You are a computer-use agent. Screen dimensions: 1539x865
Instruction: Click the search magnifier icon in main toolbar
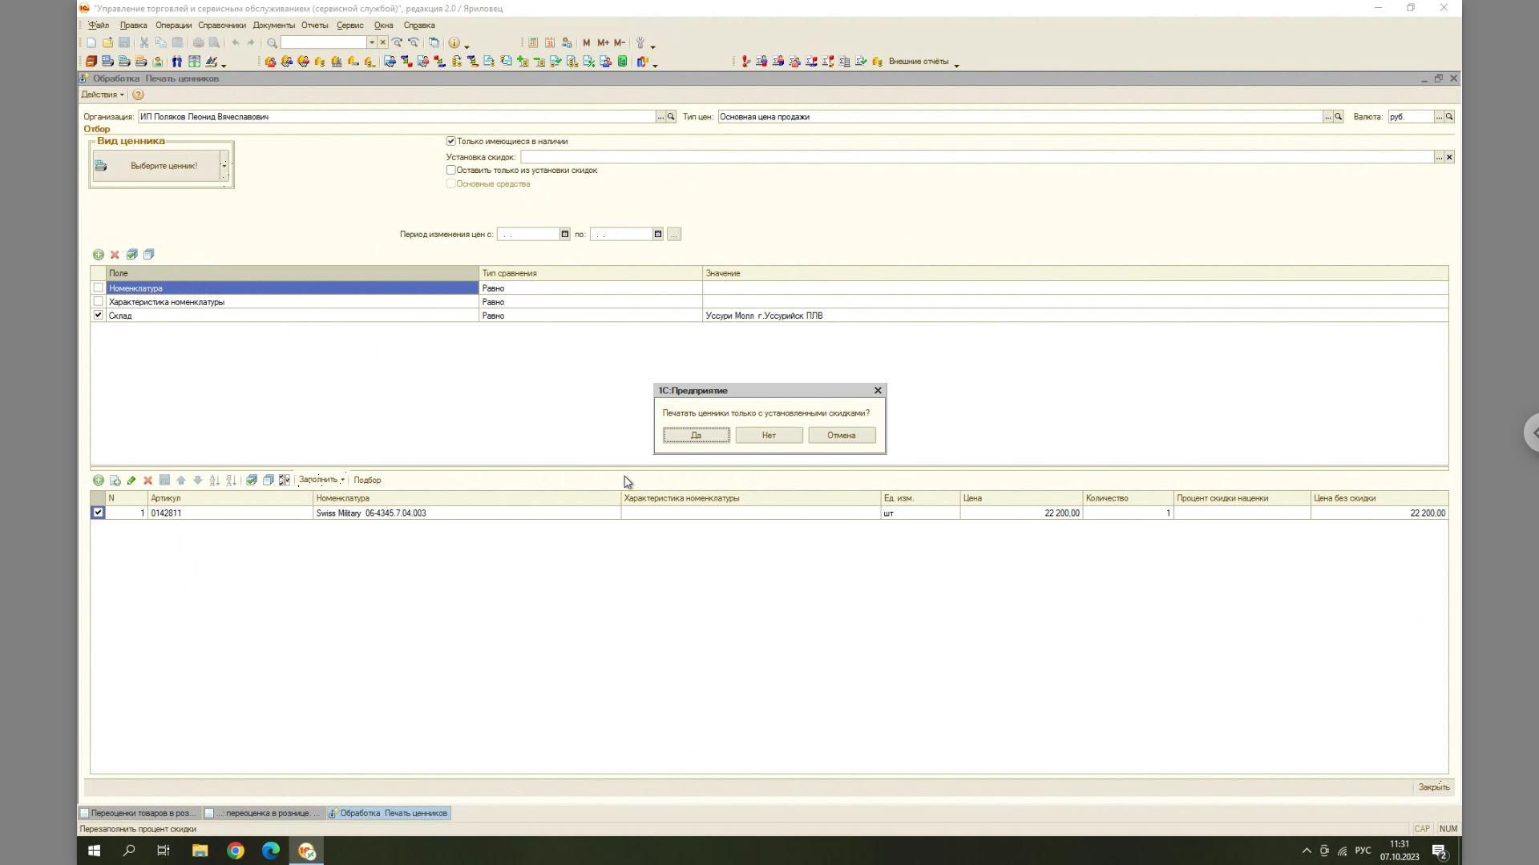tap(272, 43)
